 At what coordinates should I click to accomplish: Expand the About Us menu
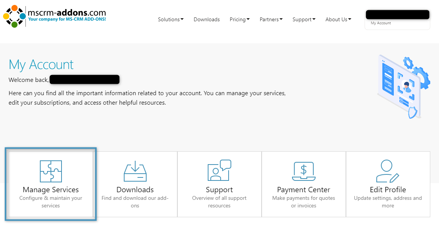click(x=338, y=19)
